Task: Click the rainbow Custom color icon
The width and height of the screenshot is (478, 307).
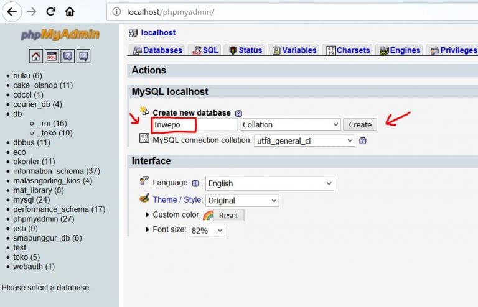Action: (x=208, y=215)
